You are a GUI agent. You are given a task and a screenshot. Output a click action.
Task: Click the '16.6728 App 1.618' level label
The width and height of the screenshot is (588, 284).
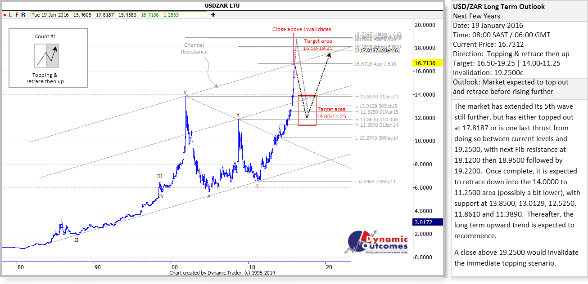(x=375, y=64)
